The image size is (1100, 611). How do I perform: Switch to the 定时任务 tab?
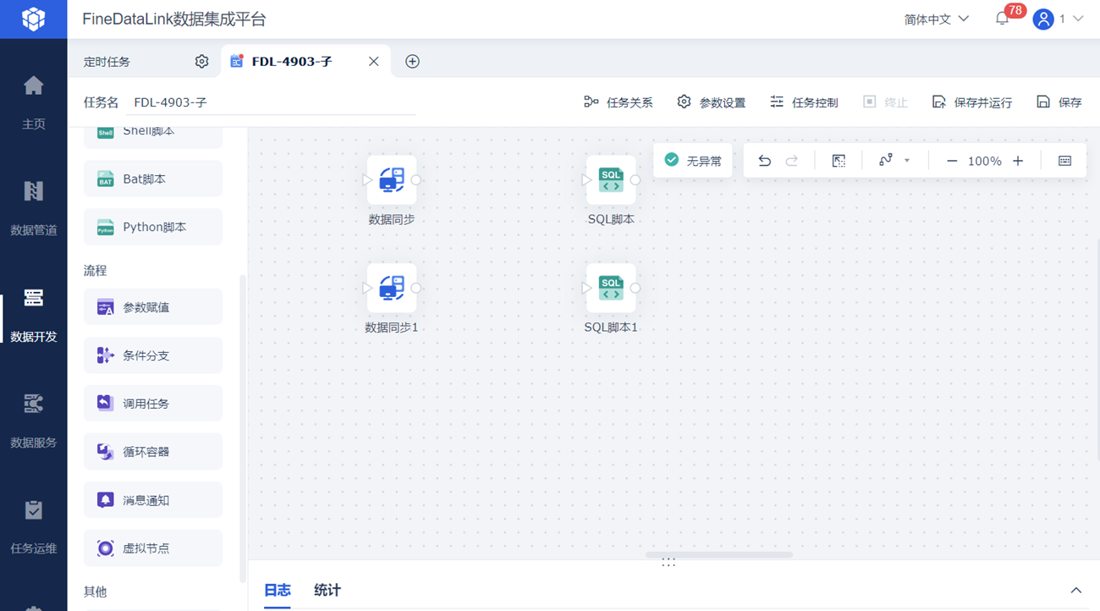click(x=107, y=61)
